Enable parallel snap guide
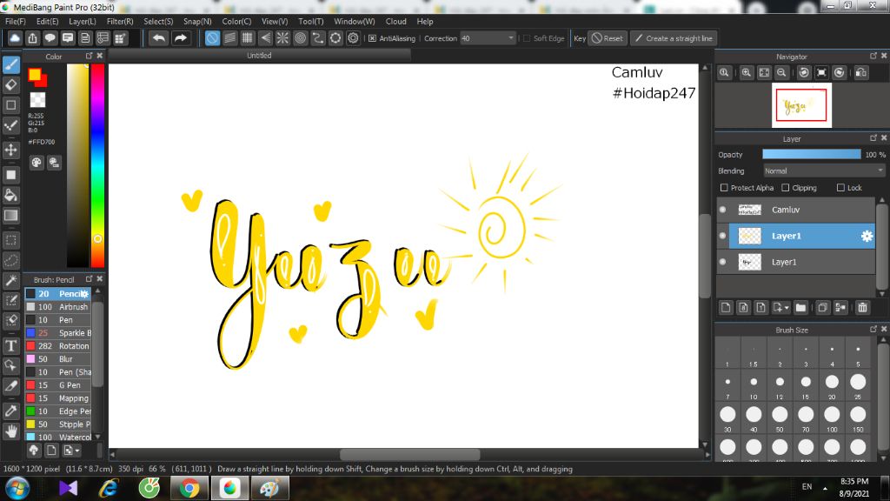Viewport: 890px width, 501px height. (229, 38)
